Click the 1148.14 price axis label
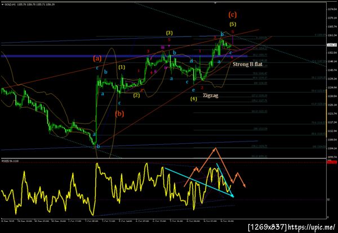 point(333,61)
